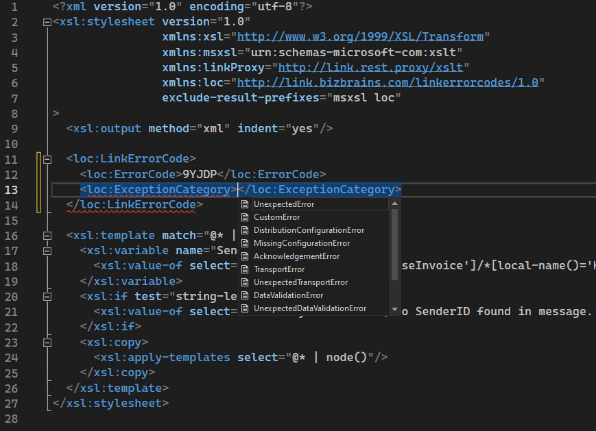Click the UnexpectedTransportError item icon

tap(245, 282)
